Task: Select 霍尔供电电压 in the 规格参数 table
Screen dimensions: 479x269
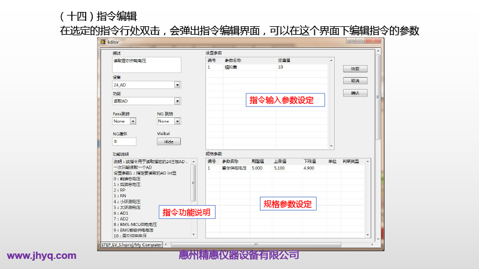Action: point(234,168)
